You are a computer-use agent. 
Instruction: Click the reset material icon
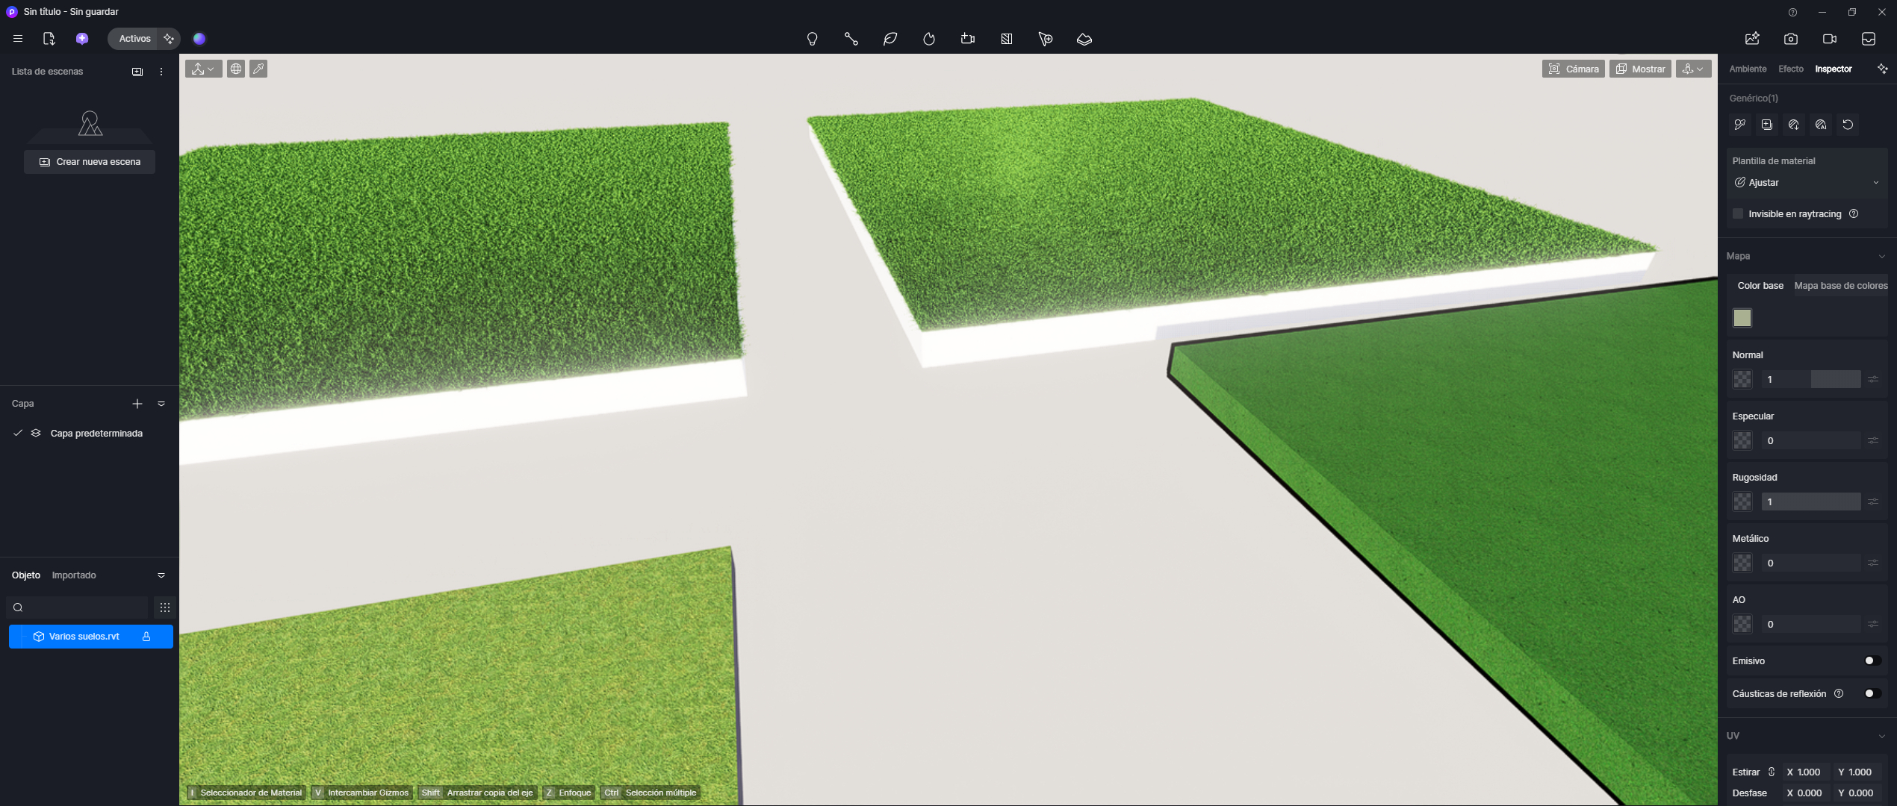click(1848, 125)
